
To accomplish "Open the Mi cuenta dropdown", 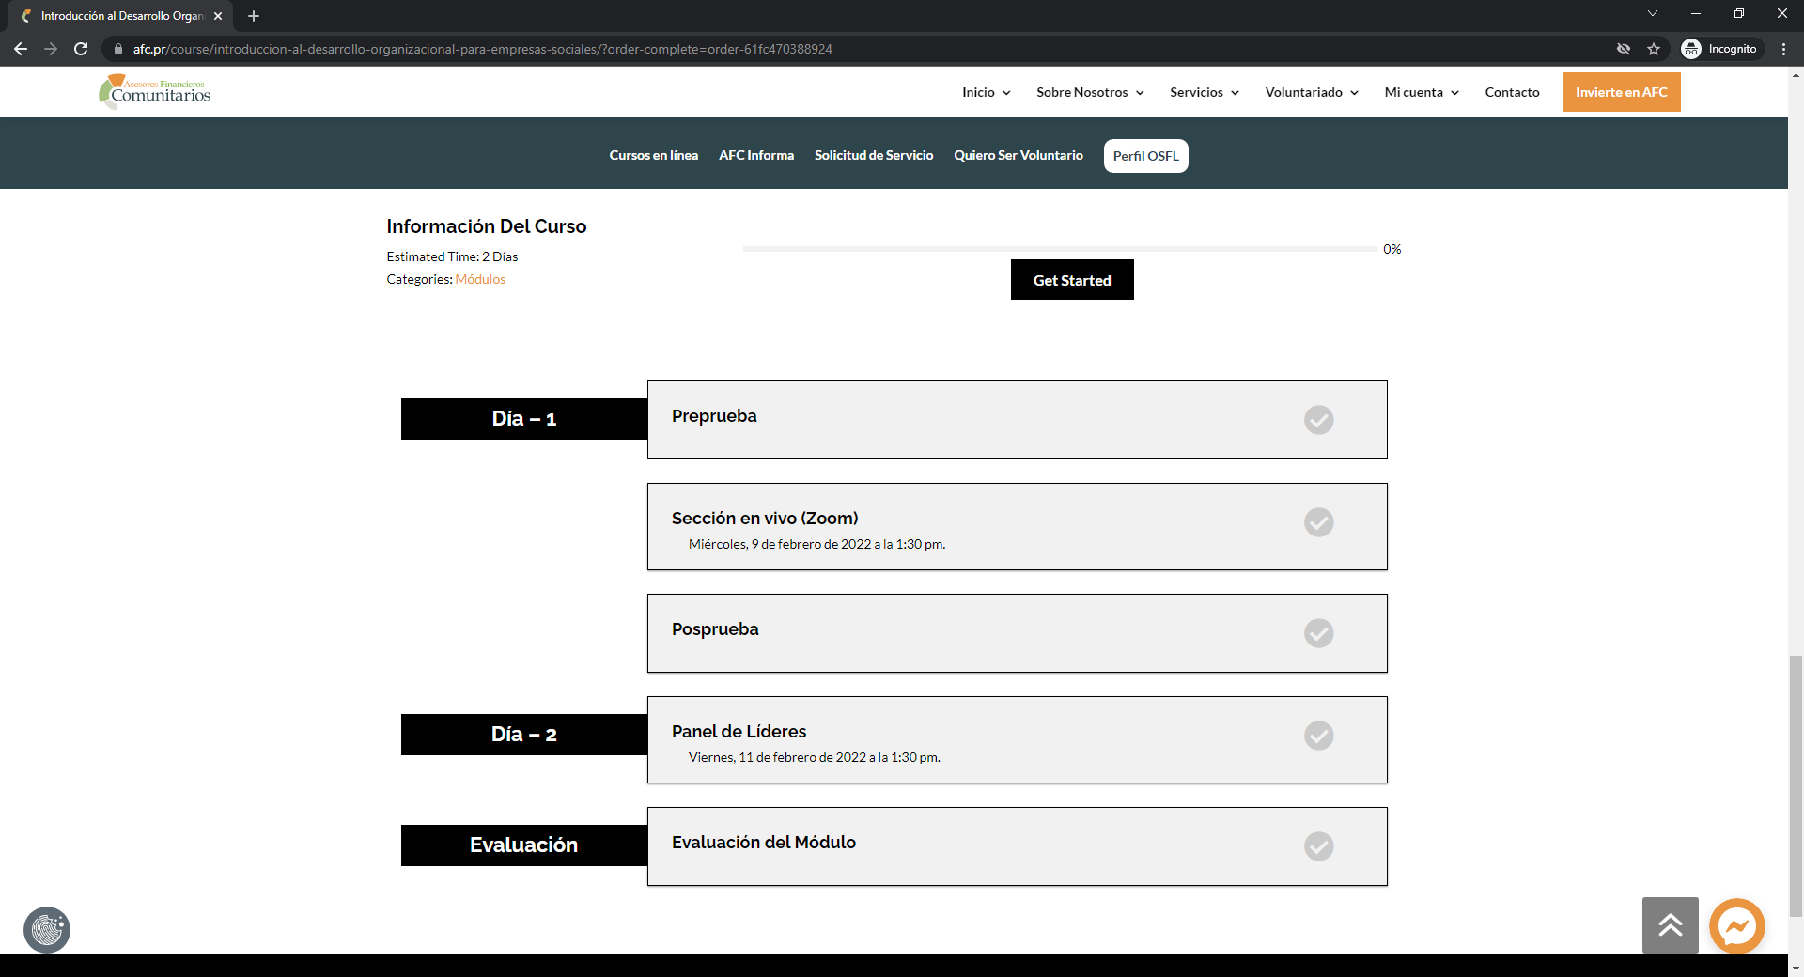I will pos(1421,92).
